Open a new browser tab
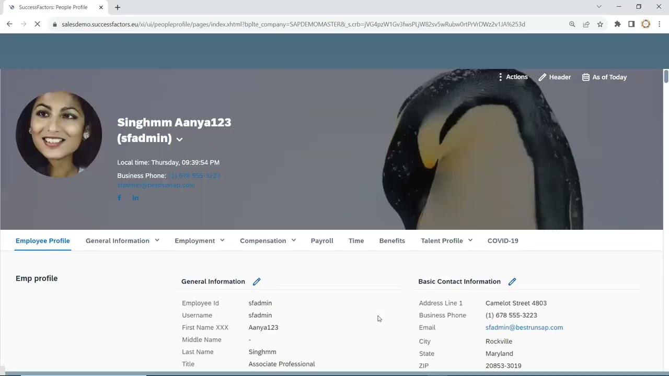 point(118,7)
